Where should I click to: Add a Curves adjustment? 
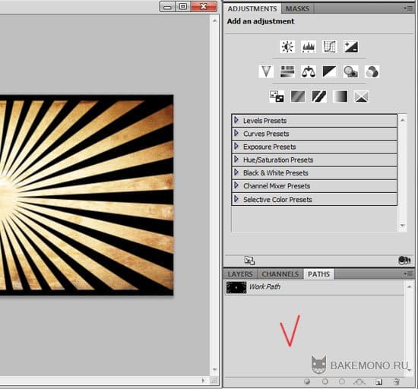330,47
